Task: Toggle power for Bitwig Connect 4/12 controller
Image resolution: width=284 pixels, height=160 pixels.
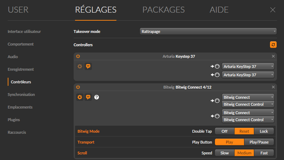Action: click(78, 87)
